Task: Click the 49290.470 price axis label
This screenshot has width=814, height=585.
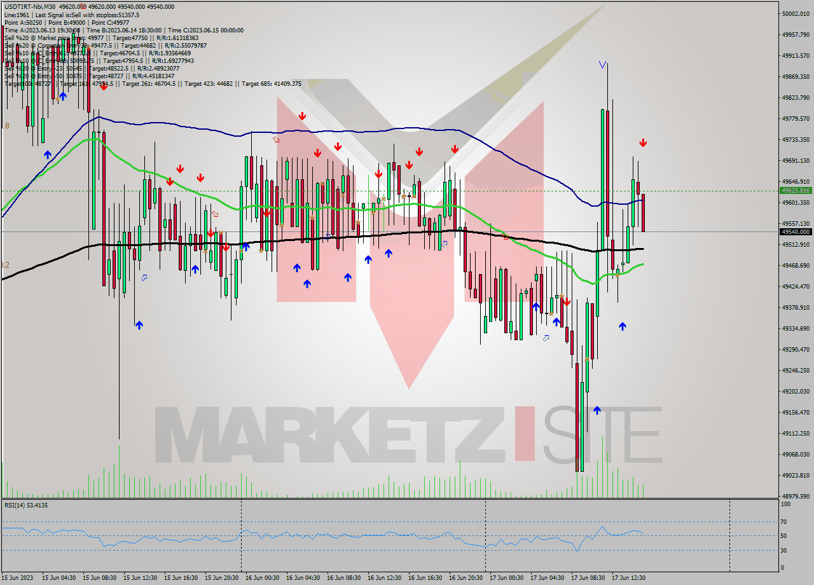Action: [797, 349]
